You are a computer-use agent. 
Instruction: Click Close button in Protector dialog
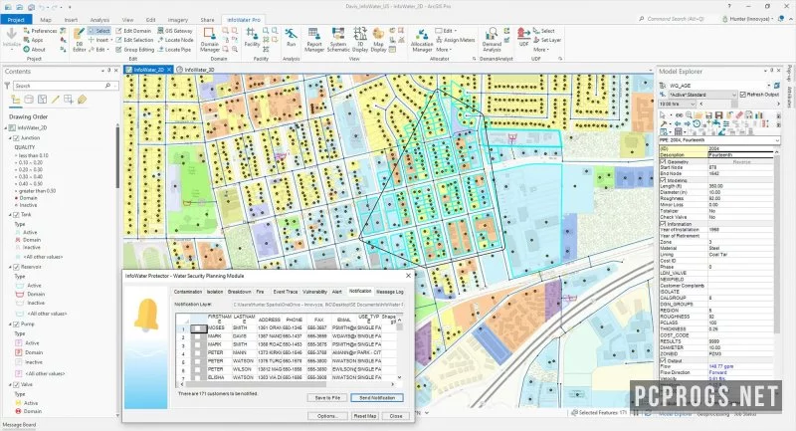[x=395, y=416]
